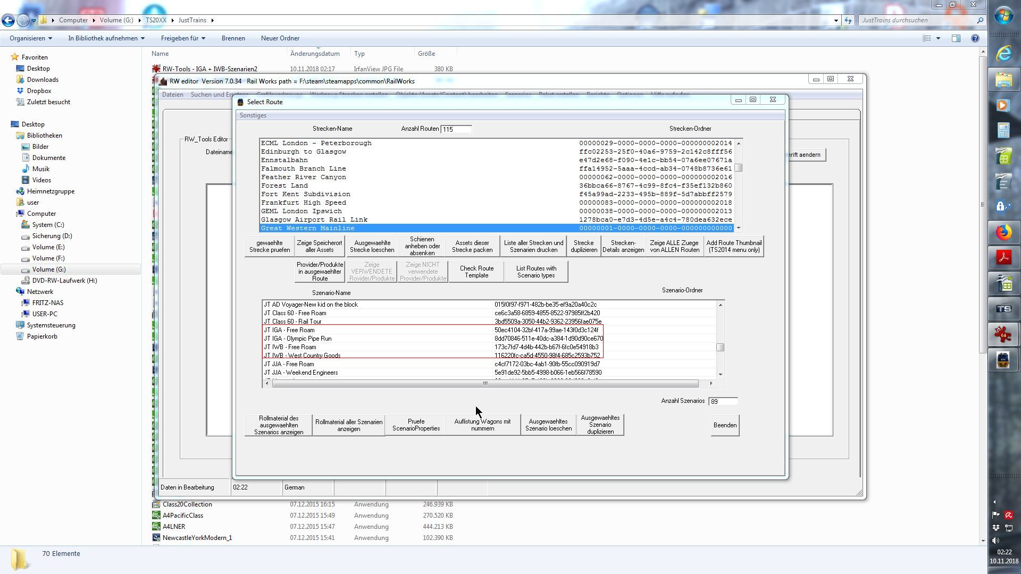Image resolution: width=1021 pixels, height=574 pixels.
Task: Open Adobe Acrobat taskbar icon
Action: tap(1003, 258)
